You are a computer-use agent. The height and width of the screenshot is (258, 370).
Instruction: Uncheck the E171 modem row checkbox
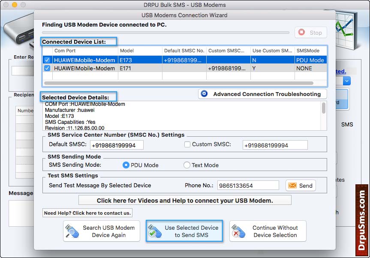point(47,68)
